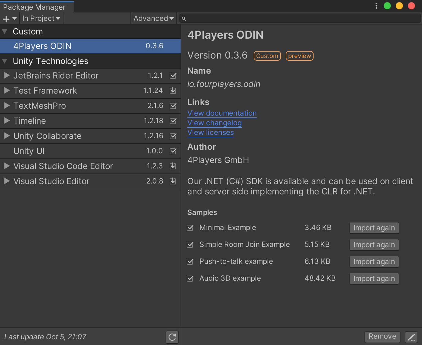Click the Audio 3D example checkmark
Screen dimensions: 422x345
[x=190, y=278]
